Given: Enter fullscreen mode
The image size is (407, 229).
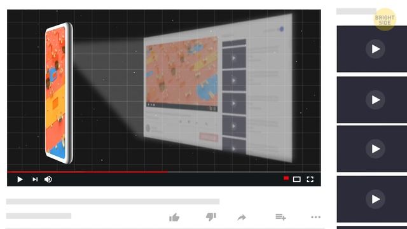Looking at the screenshot, I should pos(310,179).
